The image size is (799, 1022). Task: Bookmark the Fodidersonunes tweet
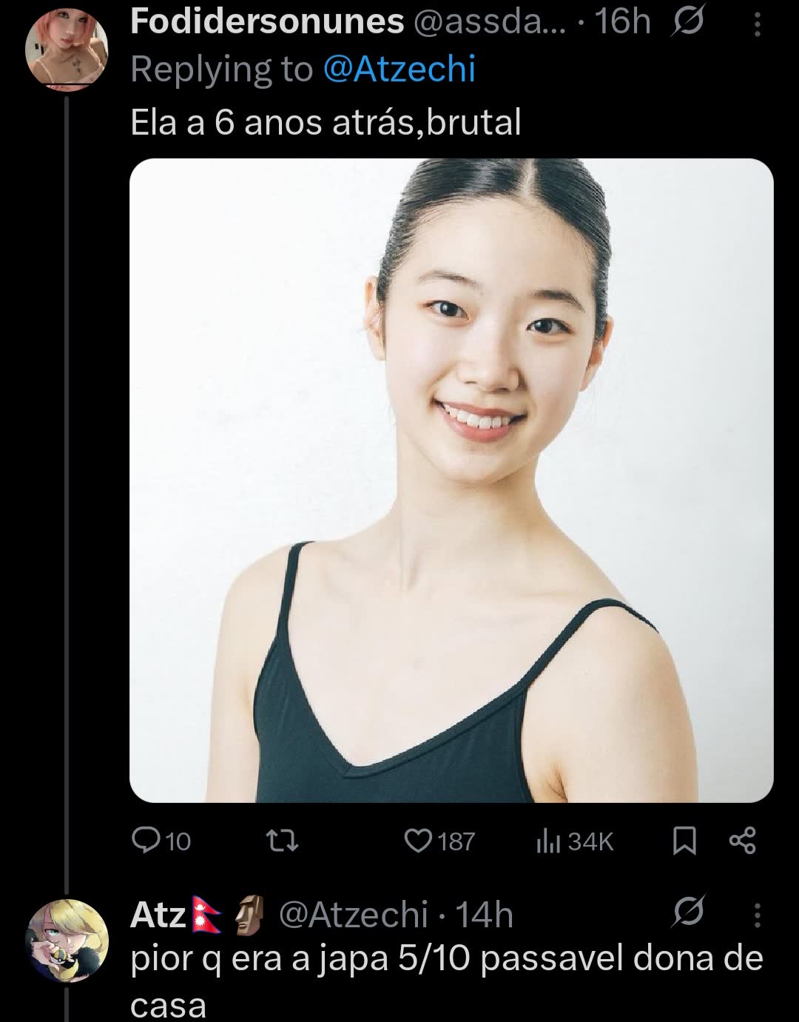685,841
